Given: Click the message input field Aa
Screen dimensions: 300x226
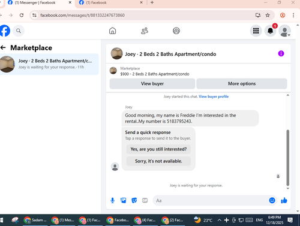Looking at the screenshot, I should [x=210, y=200].
